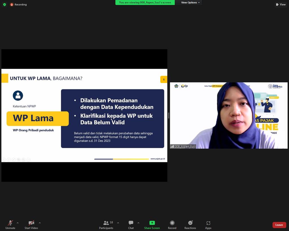Click the Recording indicator
289x231 pixels.
pyautogui.click(x=18, y=5)
